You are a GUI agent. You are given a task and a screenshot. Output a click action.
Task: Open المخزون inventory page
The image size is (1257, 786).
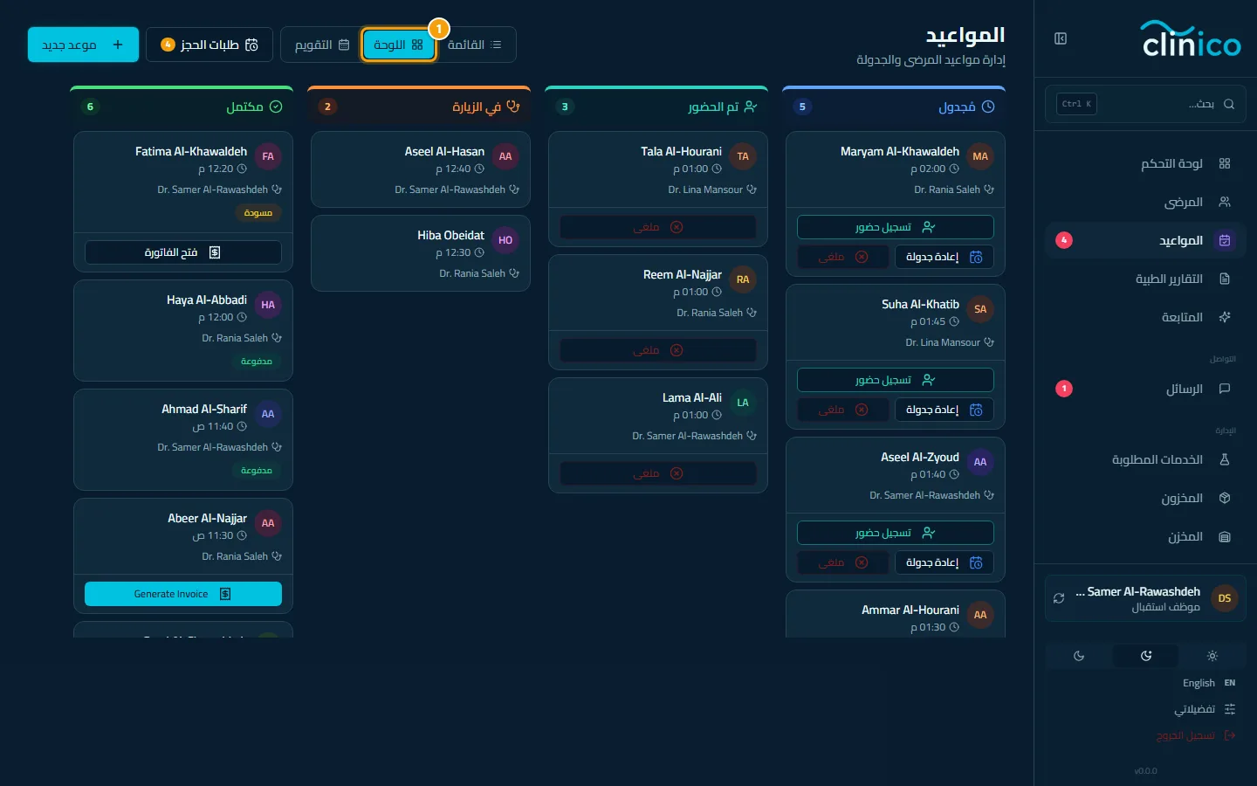pyautogui.click(x=1145, y=498)
